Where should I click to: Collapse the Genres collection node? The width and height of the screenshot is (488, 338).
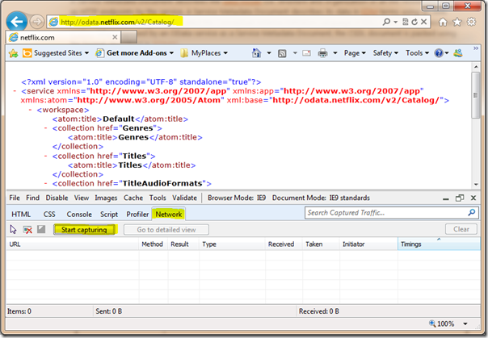click(45, 127)
